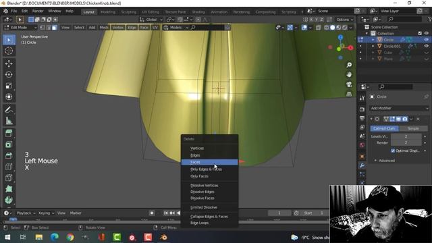Enable material preview shading
Image resolution: width=432 pixels, height=243 pixels.
pos(339,28)
